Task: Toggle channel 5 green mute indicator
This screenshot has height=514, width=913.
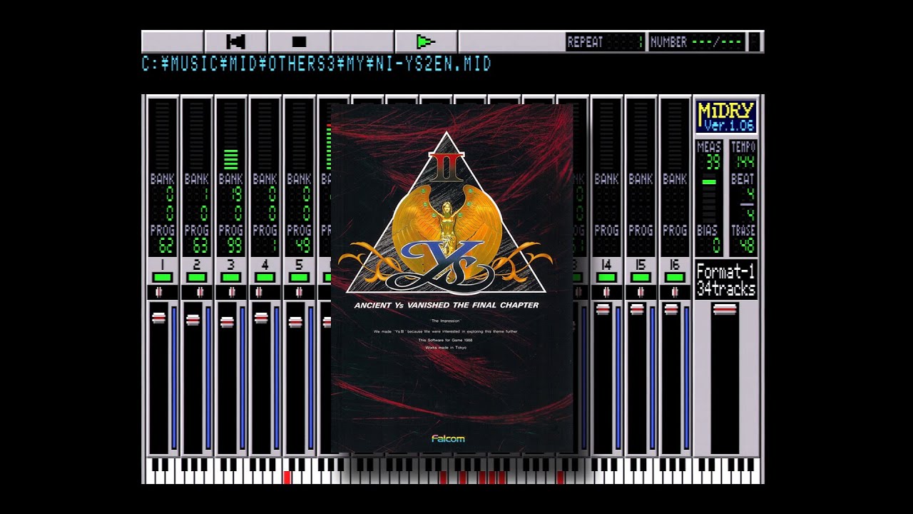Action: (x=299, y=277)
